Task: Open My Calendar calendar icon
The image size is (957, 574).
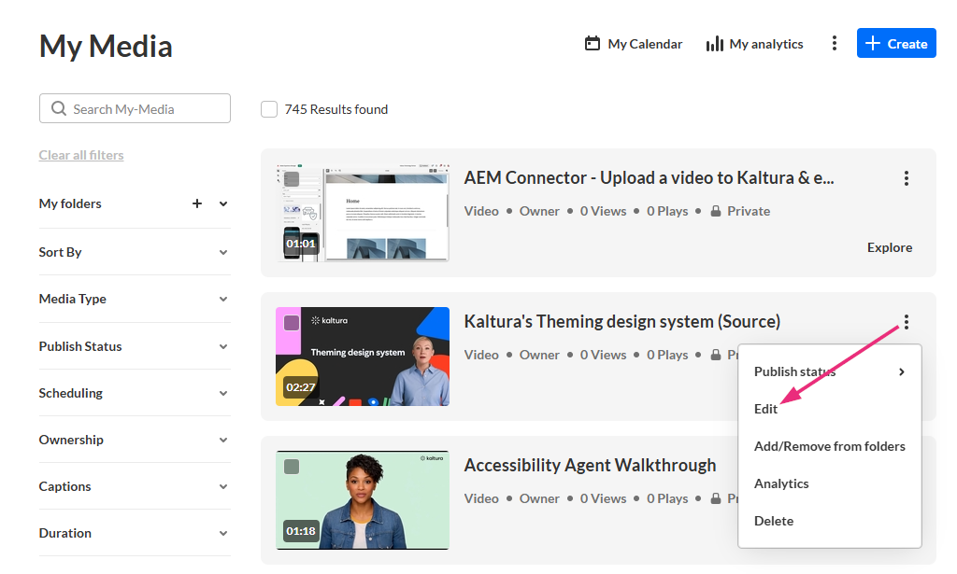Action: tap(592, 43)
